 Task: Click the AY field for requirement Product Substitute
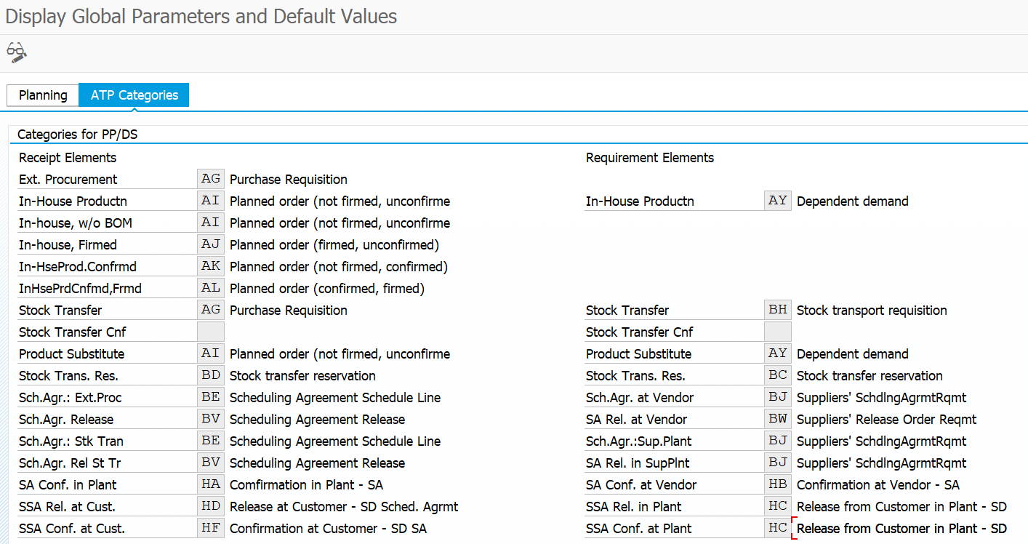point(778,353)
